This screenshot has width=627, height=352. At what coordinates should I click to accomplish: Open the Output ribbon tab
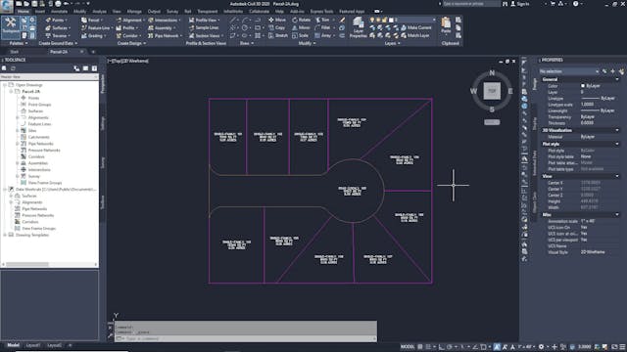click(x=154, y=12)
